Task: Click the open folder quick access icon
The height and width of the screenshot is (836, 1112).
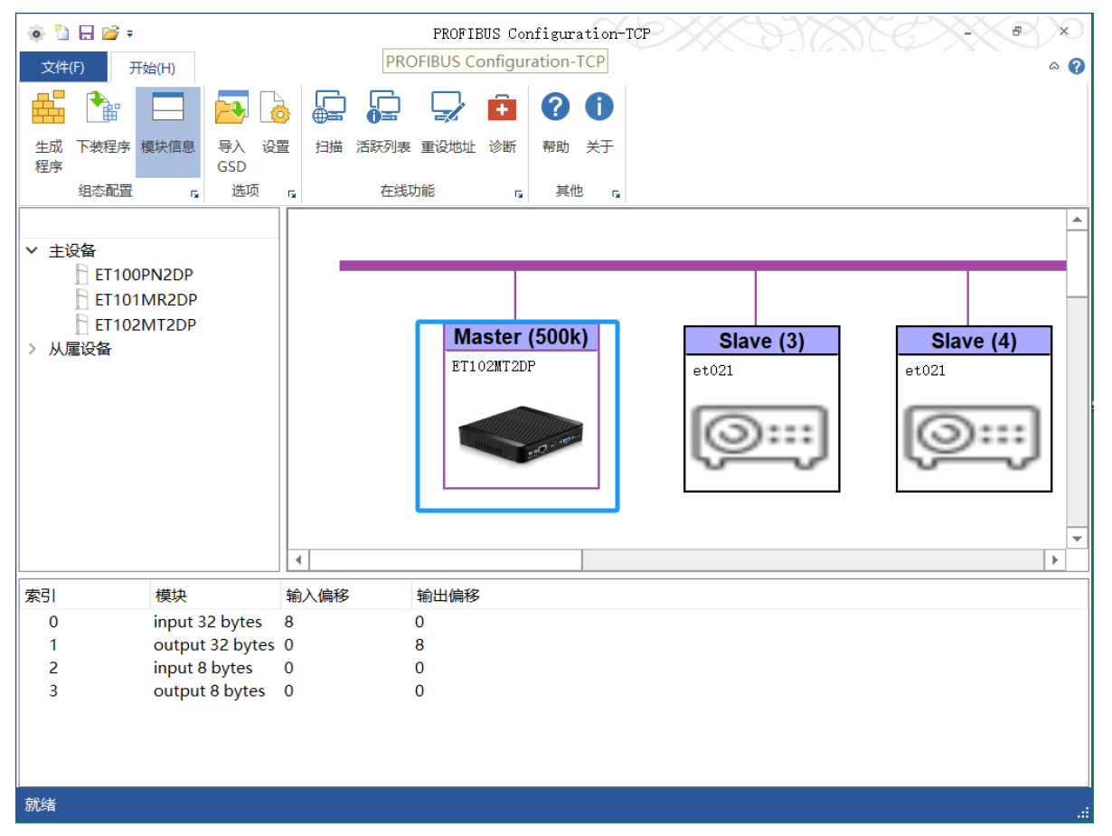Action: tap(110, 33)
